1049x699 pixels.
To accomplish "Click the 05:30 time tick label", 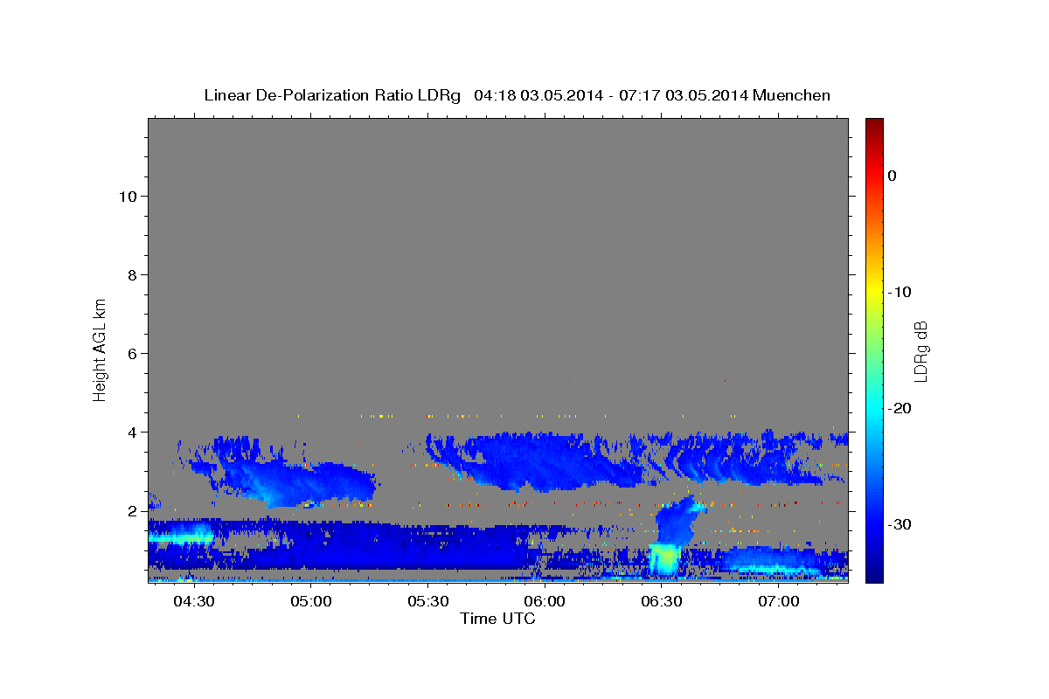I will click(x=428, y=602).
